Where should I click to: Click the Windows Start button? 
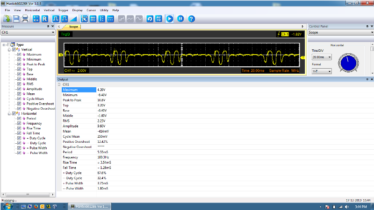click(8, 205)
